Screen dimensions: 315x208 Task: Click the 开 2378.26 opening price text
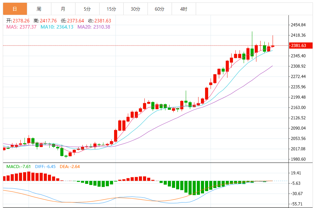coord(18,21)
